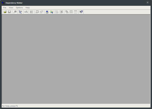Click the Stop Profiling toolbar icon
The width and height of the screenshot is (152, 109).
pyautogui.click(x=61, y=12)
